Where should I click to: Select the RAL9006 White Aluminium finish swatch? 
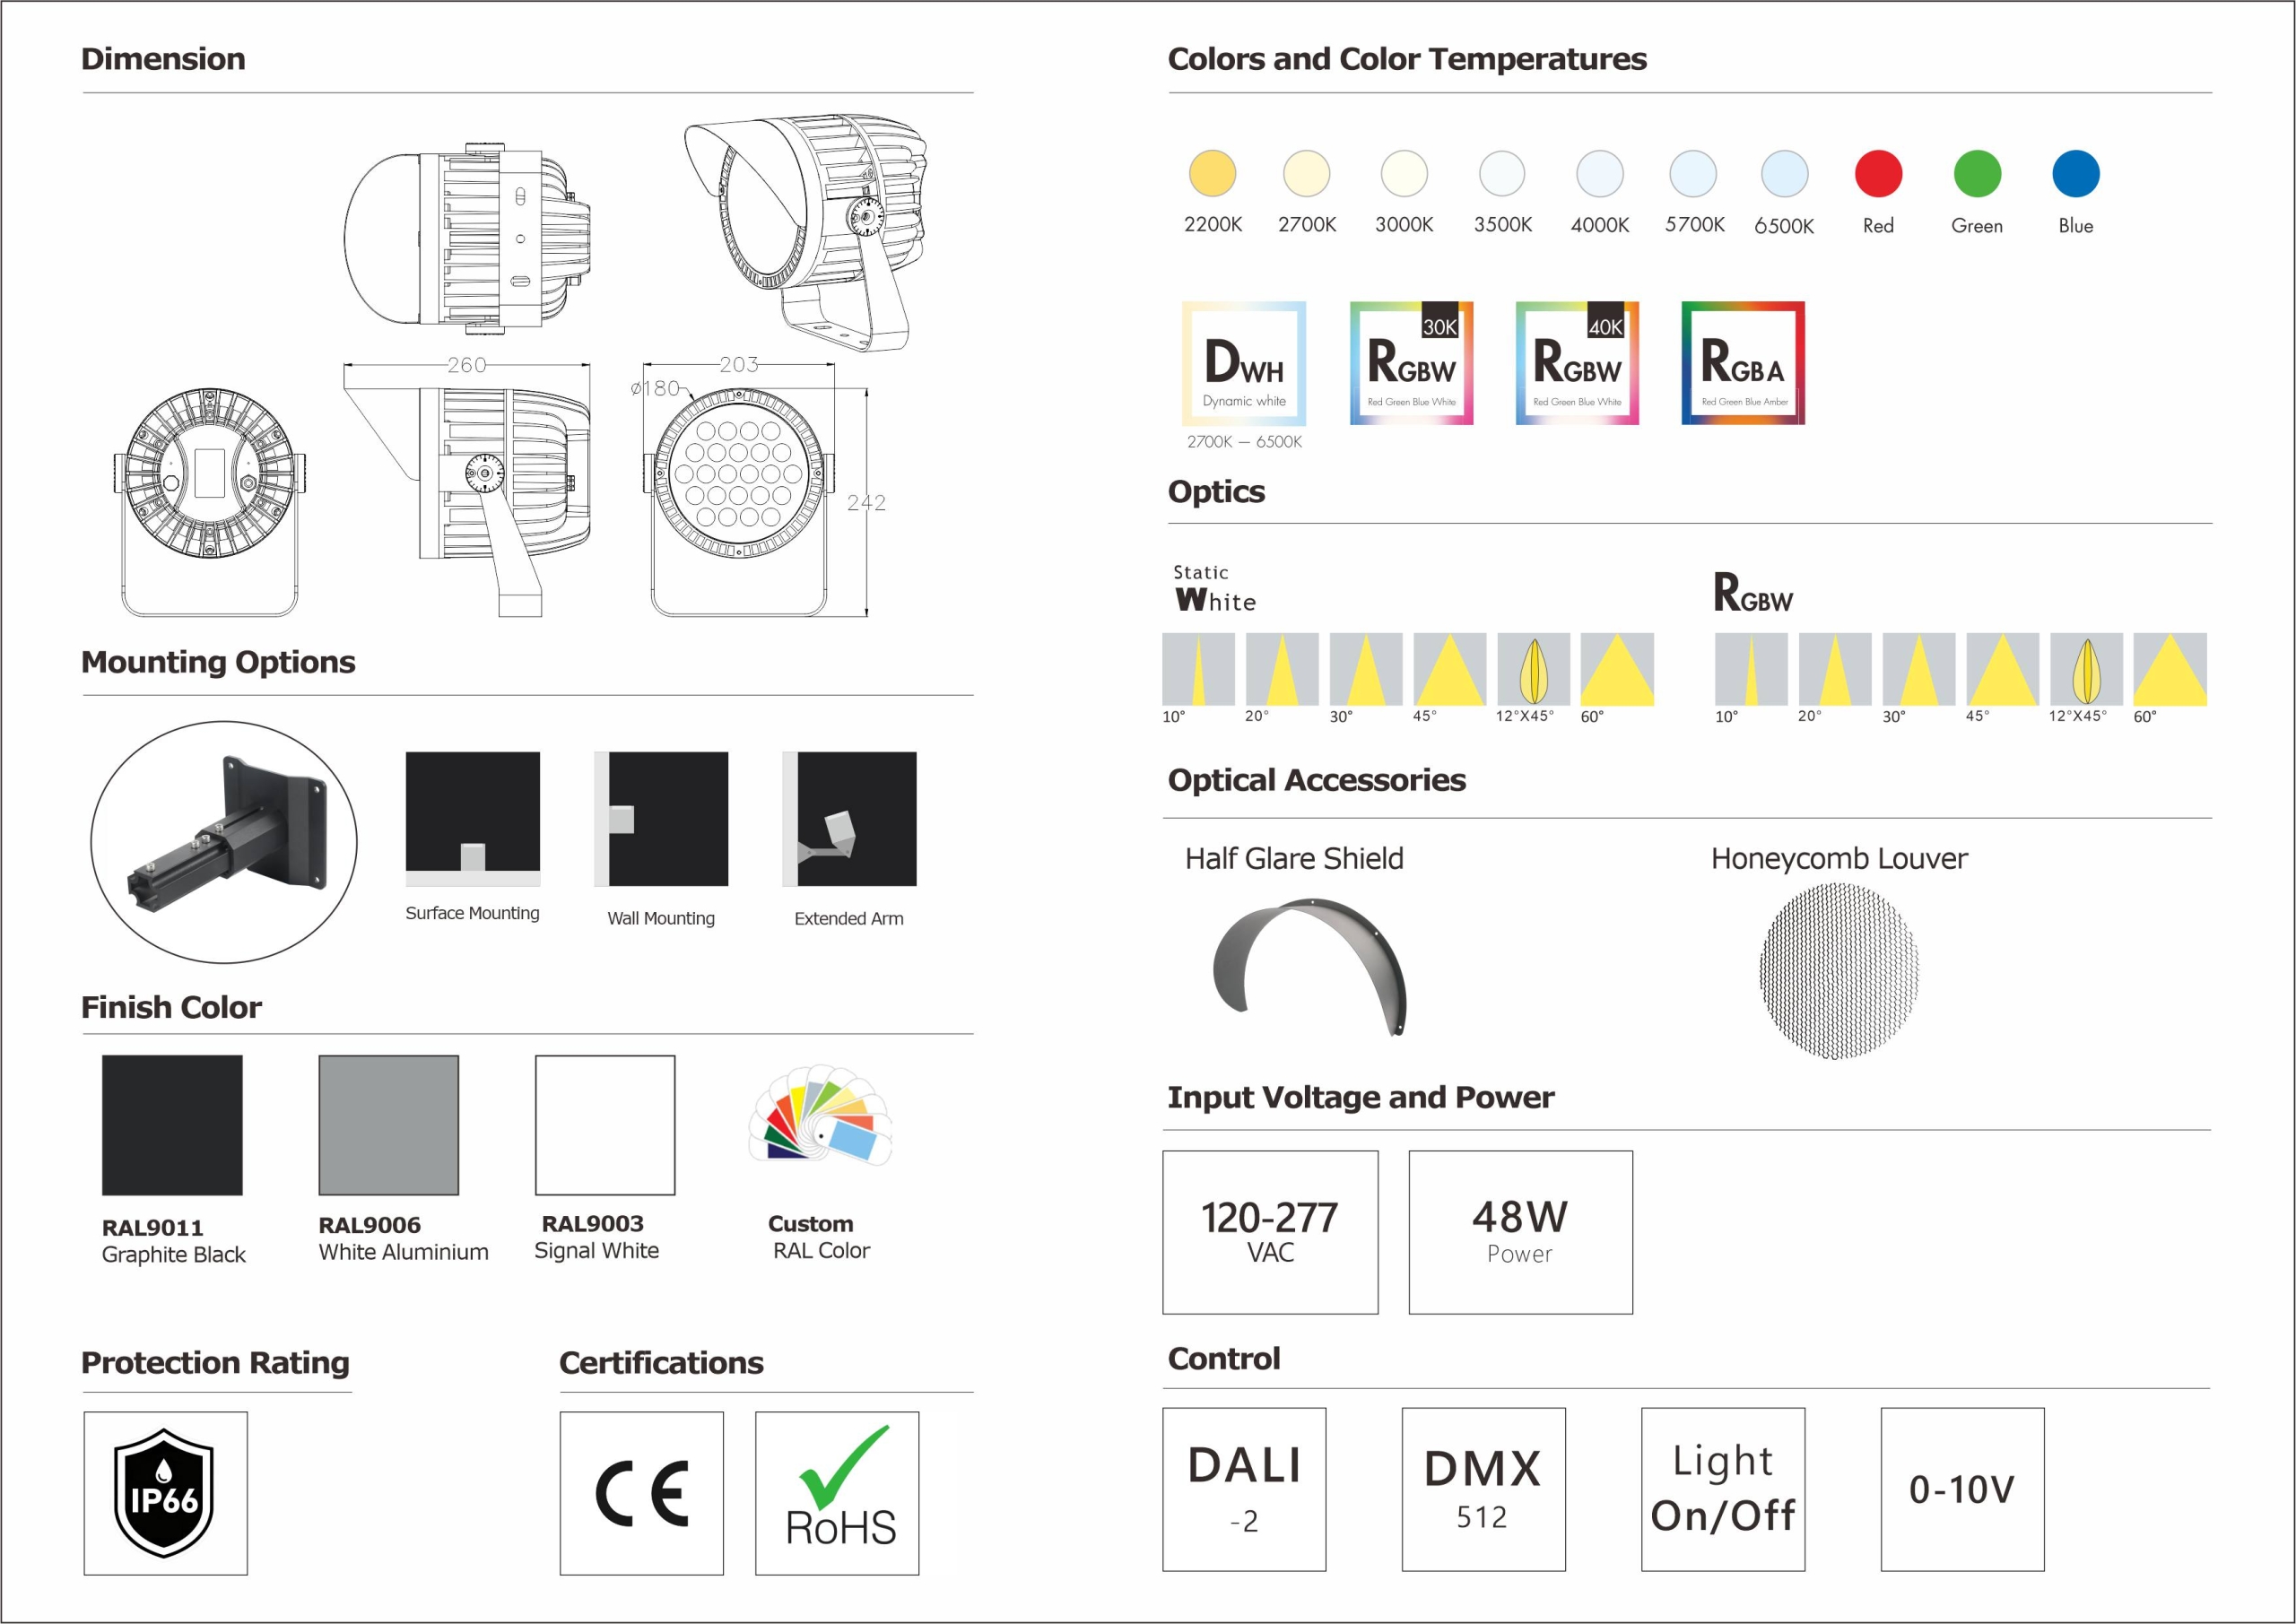coord(388,1125)
